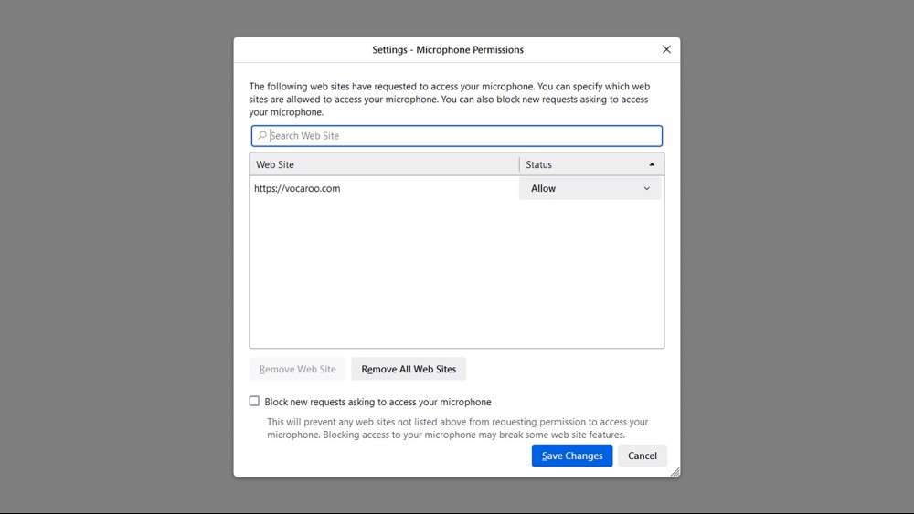Click the Status sort arrow indicator
This screenshot has width=914, height=514.
click(652, 164)
